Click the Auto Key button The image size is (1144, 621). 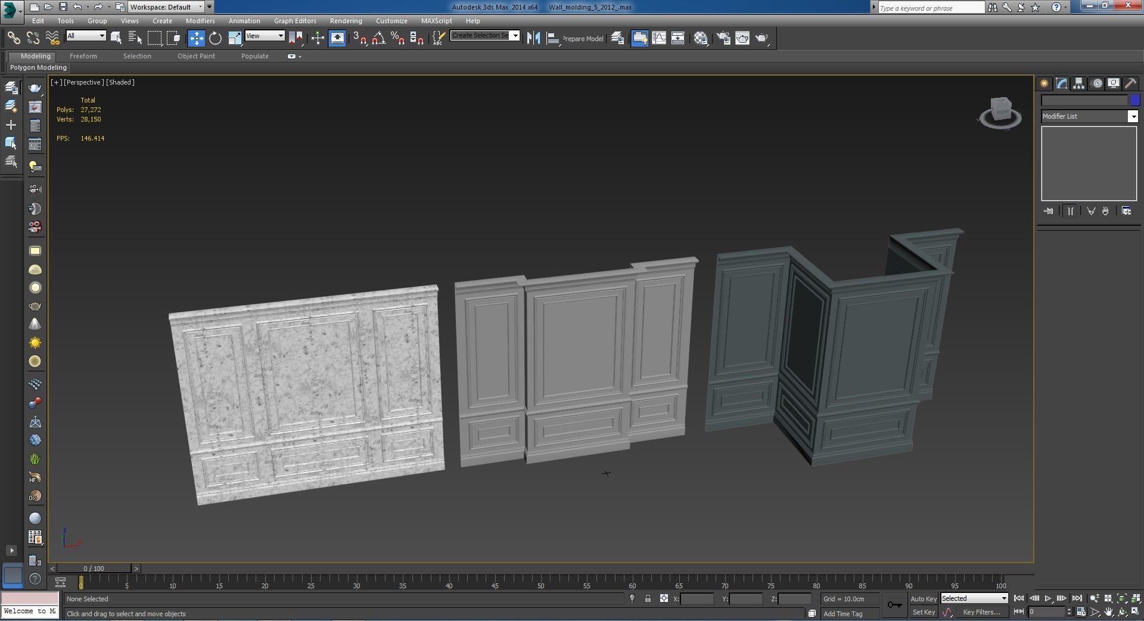tap(923, 599)
